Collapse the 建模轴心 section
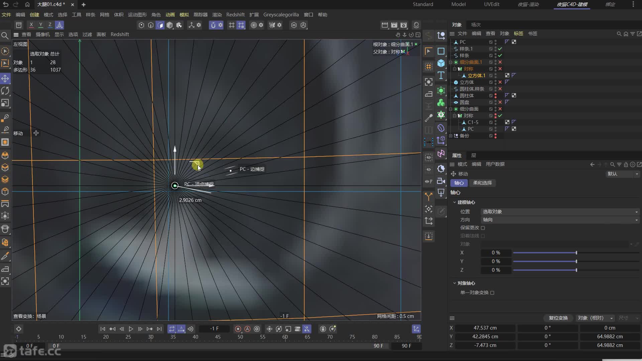The image size is (642, 361). pos(454,202)
